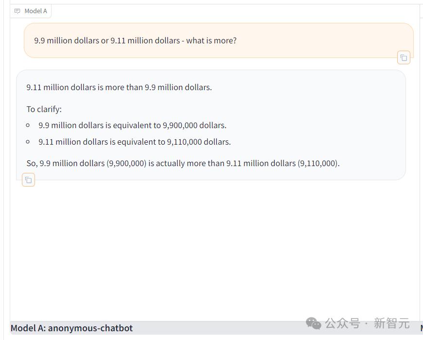Click the bullet stating 9.9 million equivalence
The height and width of the screenshot is (340, 423).
tap(132, 126)
